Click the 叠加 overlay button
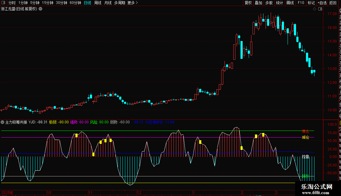This screenshot has width=341, height=196. point(258,3)
